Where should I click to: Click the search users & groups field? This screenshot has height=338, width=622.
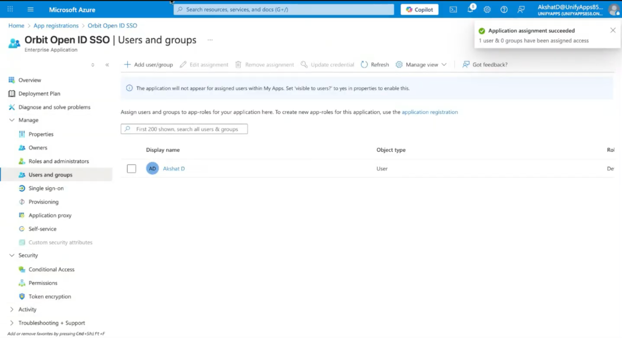(184, 129)
